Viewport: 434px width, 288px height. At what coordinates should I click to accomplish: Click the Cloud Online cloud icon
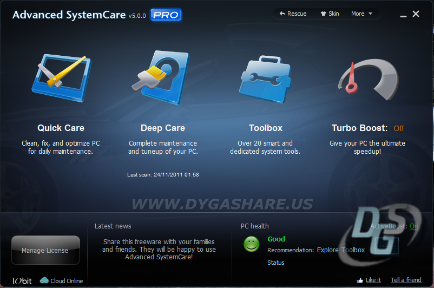pyautogui.click(x=44, y=280)
